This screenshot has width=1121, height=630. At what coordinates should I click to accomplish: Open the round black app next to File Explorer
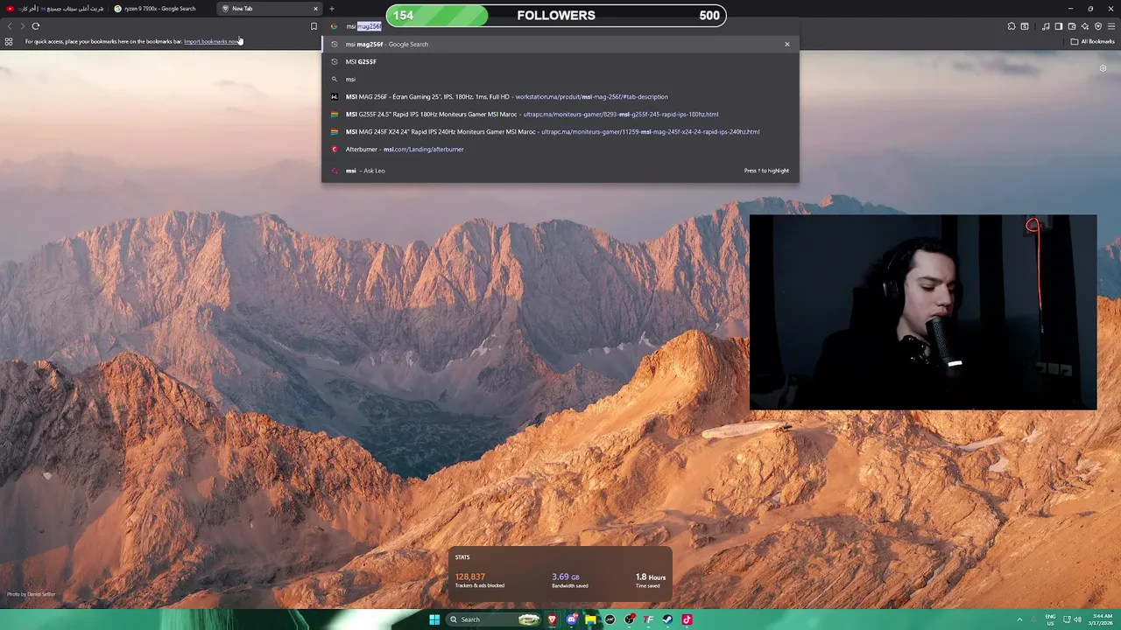(610, 619)
